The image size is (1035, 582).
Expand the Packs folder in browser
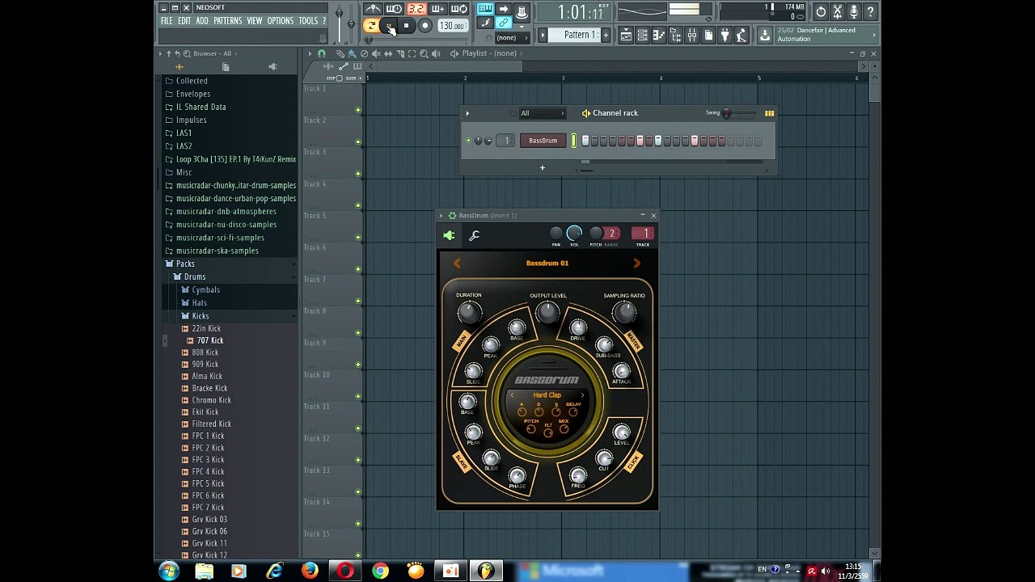point(185,264)
